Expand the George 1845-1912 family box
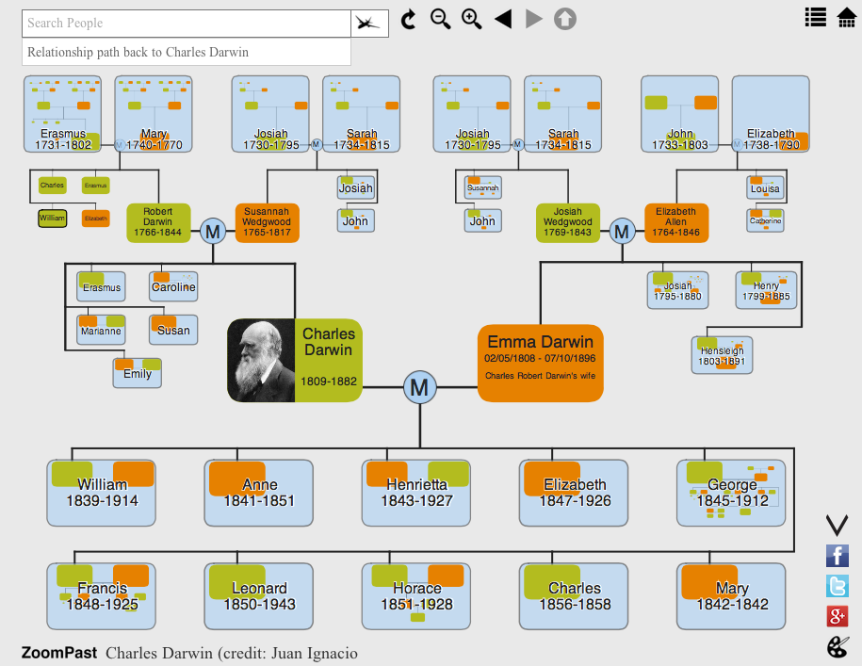The image size is (862, 666). coord(731,493)
